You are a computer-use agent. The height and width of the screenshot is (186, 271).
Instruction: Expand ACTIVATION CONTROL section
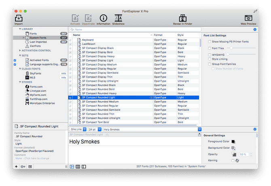20,51
